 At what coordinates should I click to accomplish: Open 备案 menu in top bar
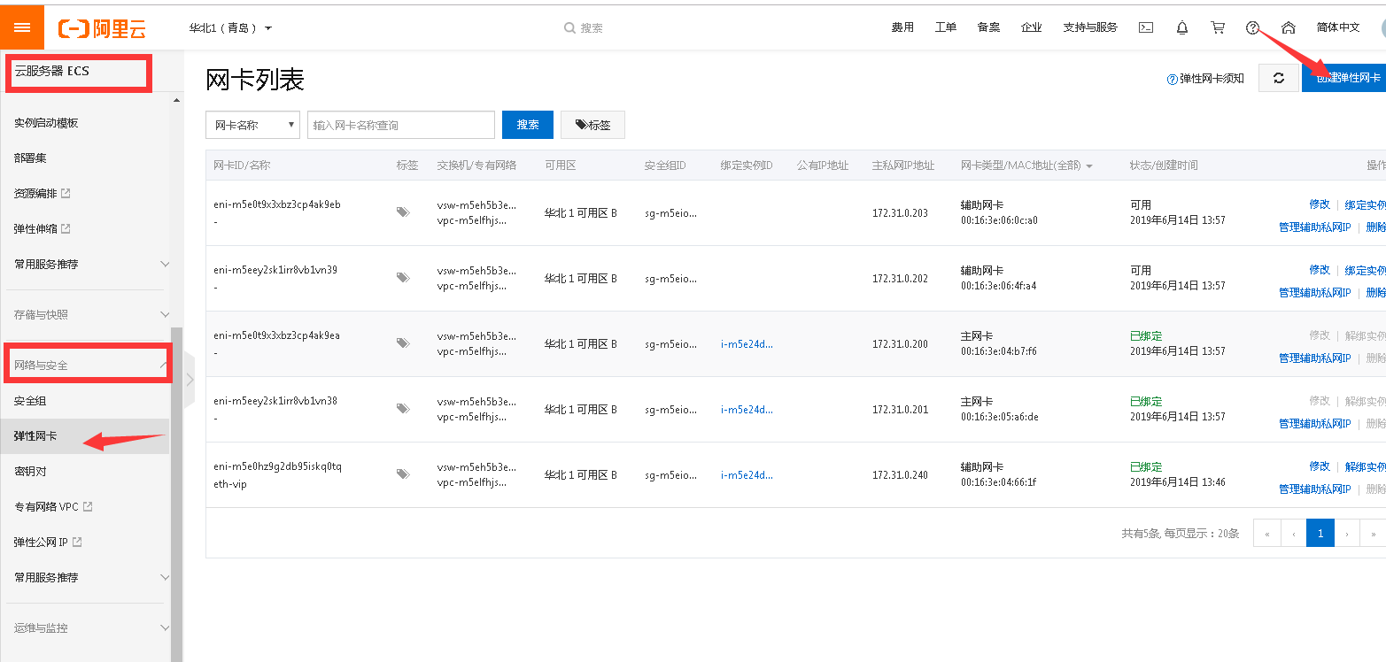click(988, 27)
